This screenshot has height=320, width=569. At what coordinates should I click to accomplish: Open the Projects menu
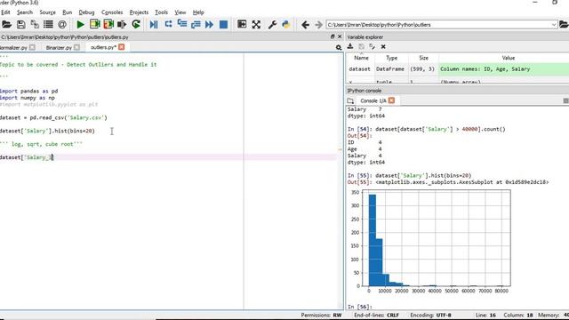point(139,12)
